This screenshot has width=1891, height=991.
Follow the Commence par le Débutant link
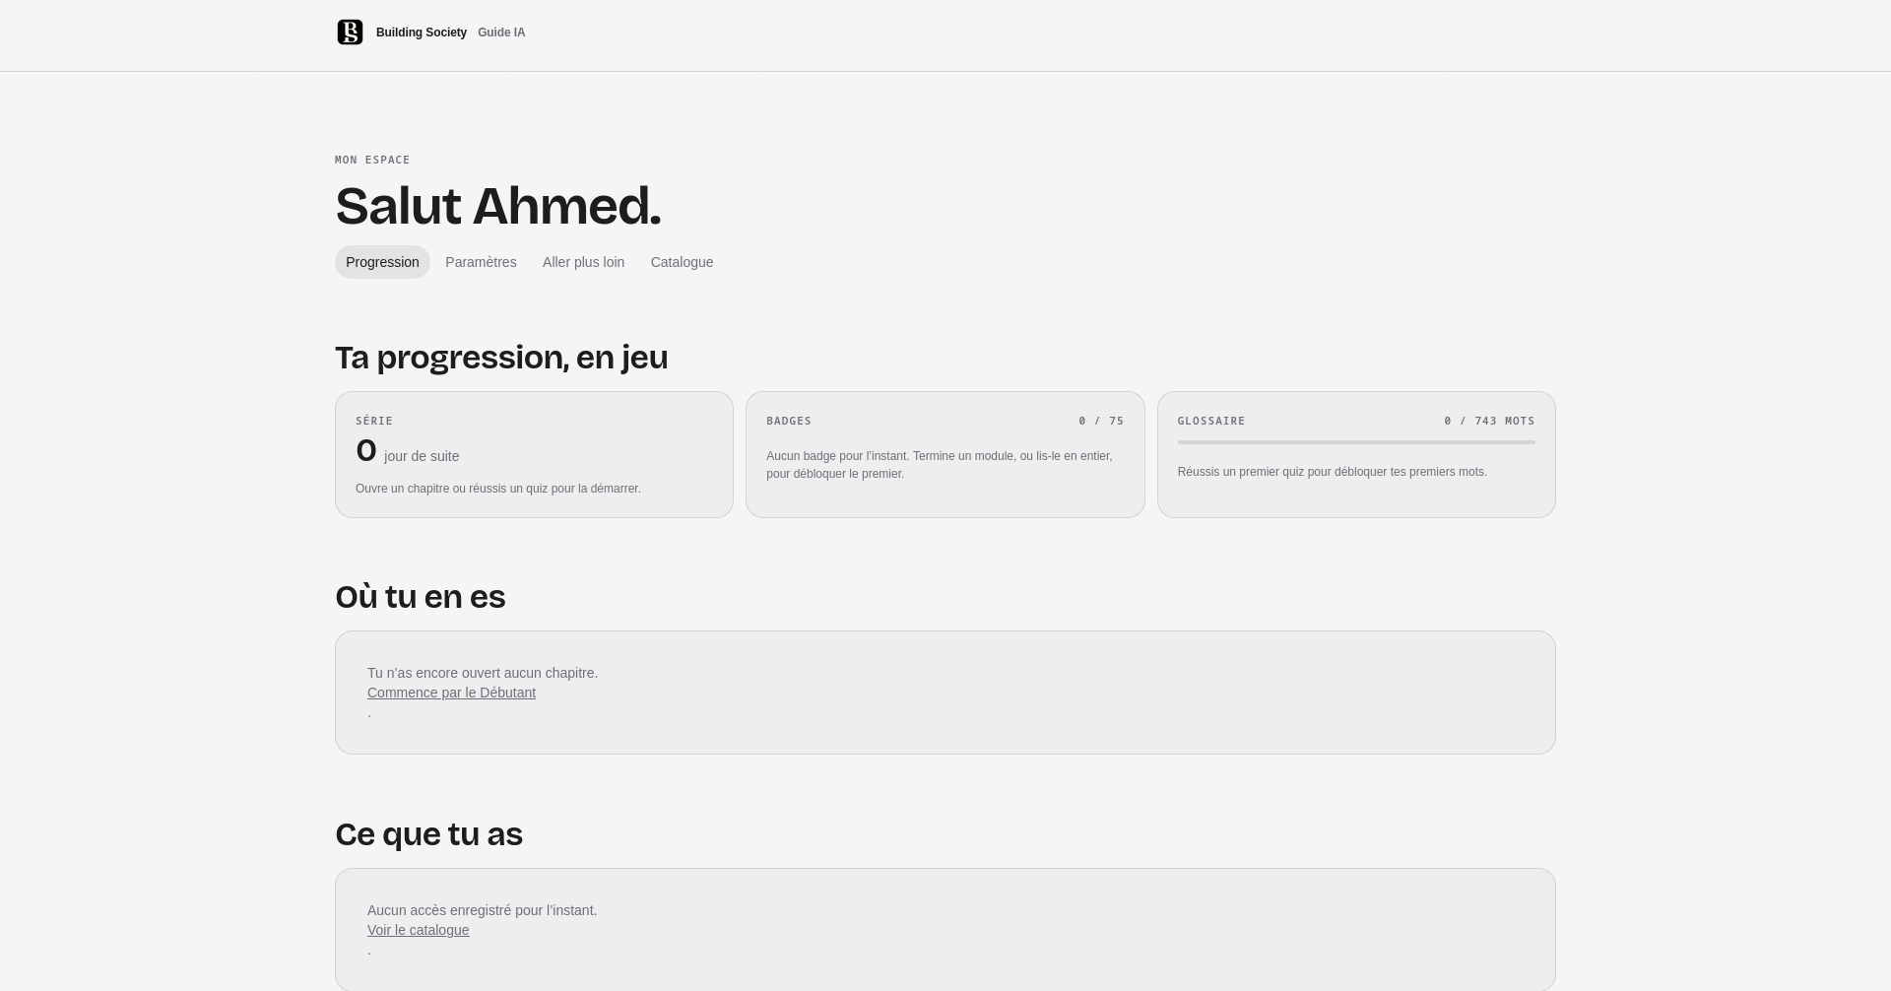click(x=451, y=693)
